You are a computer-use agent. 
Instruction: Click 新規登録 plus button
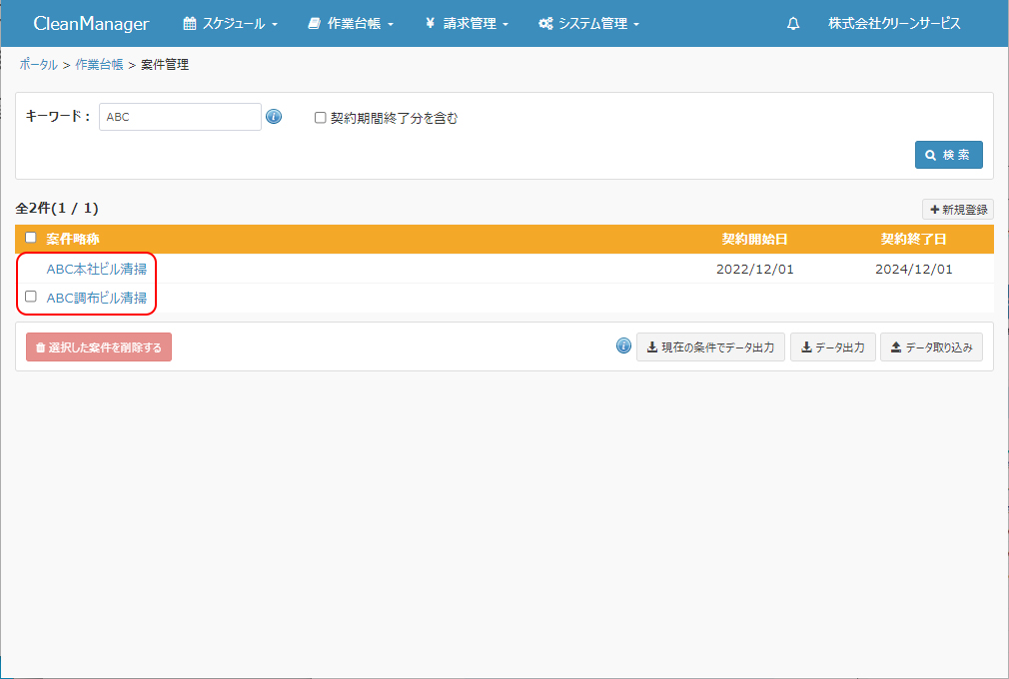957,210
